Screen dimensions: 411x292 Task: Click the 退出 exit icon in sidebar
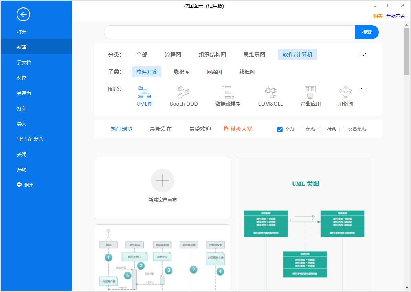[x=19, y=185]
